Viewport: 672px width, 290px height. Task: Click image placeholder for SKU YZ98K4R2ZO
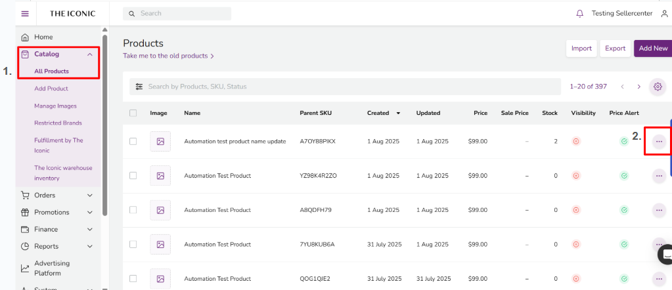pos(160,176)
